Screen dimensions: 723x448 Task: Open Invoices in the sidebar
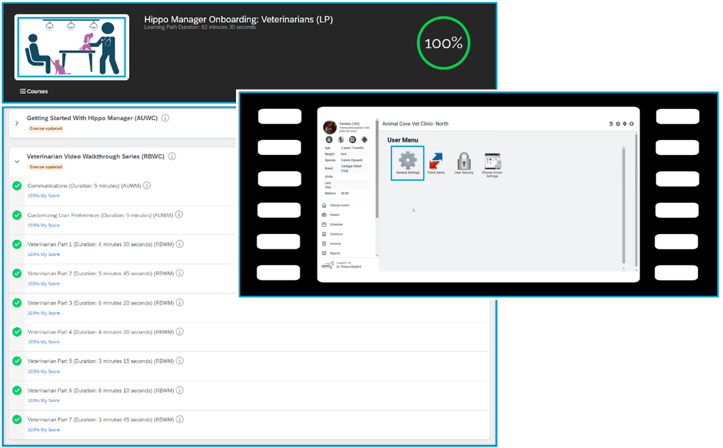tap(332, 243)
